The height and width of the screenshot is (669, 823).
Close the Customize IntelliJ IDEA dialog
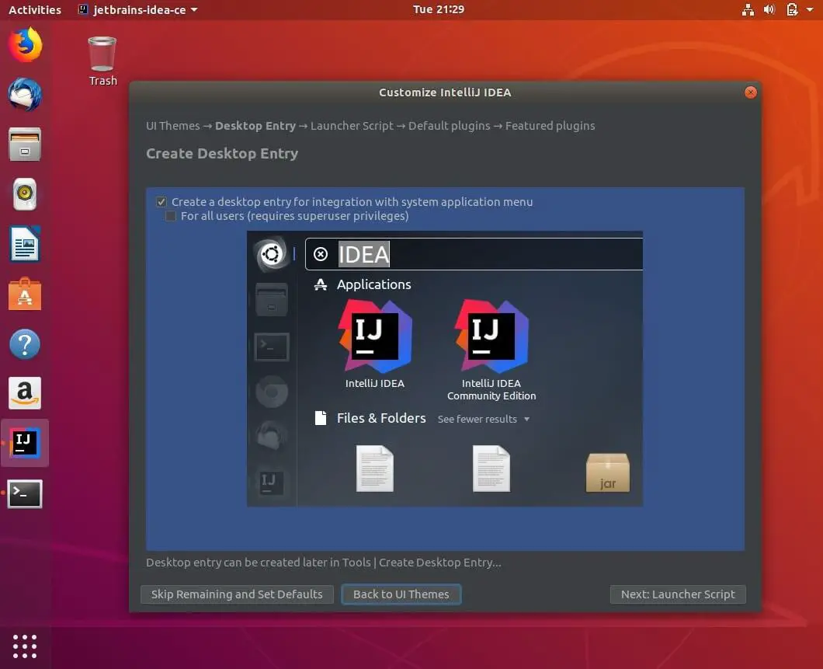point(751,92)
